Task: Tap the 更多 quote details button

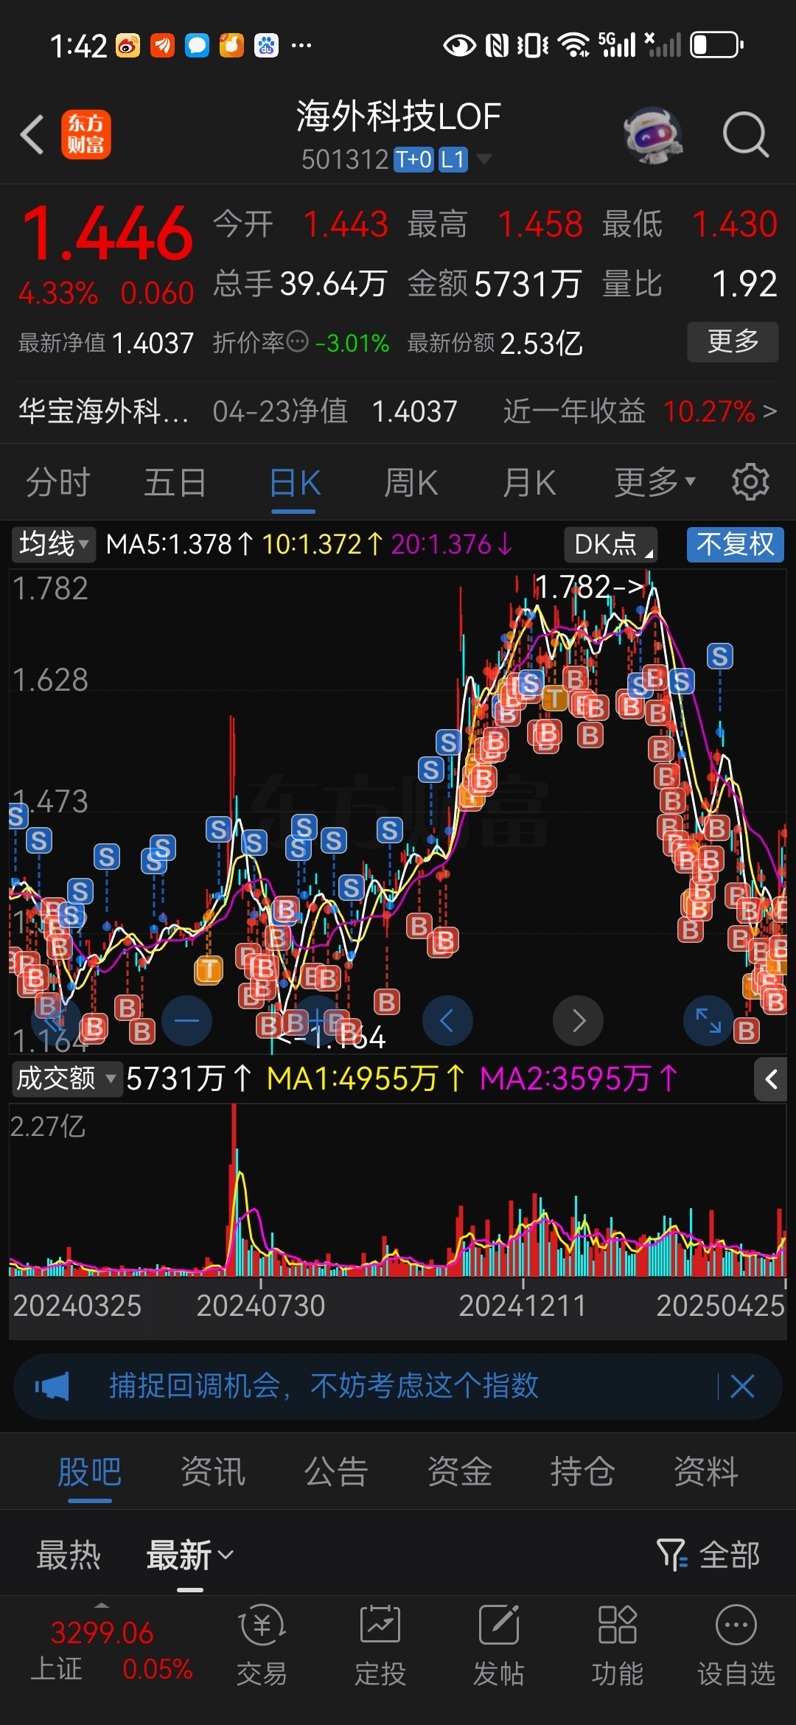Action: coord(733,341)
